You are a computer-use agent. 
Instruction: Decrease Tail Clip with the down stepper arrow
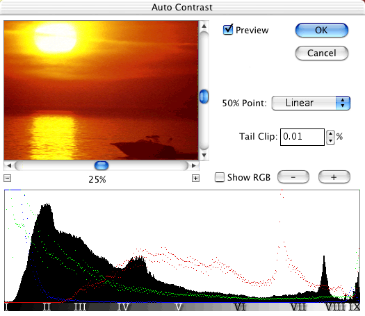point(330,141)
